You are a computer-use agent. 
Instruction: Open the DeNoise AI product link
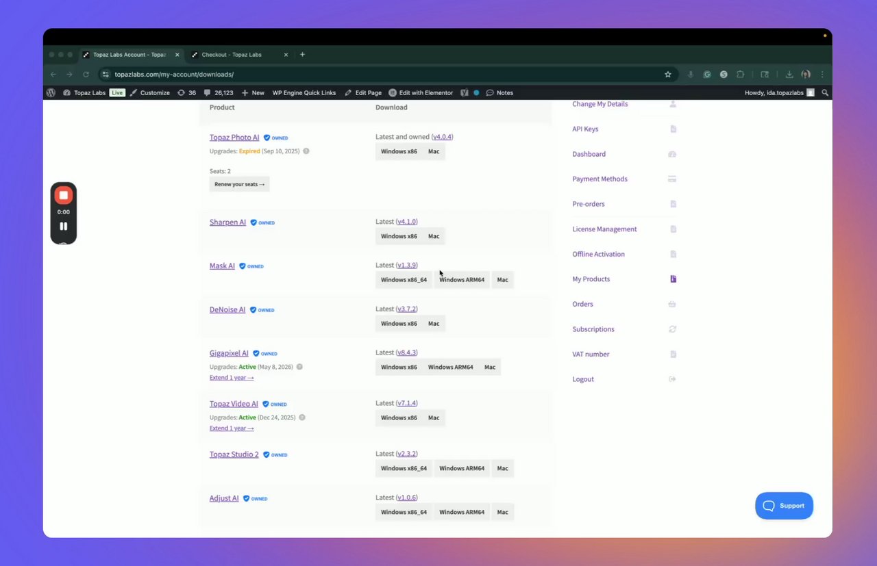pos(227,310)
